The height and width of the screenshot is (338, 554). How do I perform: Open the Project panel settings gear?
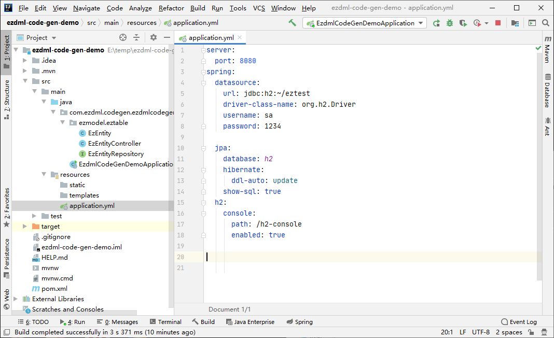154,37
